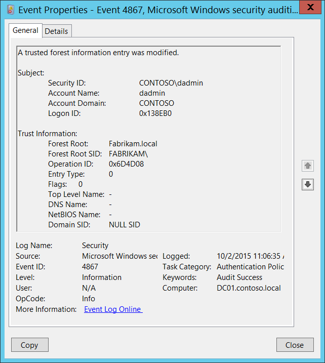This screenshot has width=325, height=363.
Task: Click the 'trusted forest information entry' description line
Action: 98,52
